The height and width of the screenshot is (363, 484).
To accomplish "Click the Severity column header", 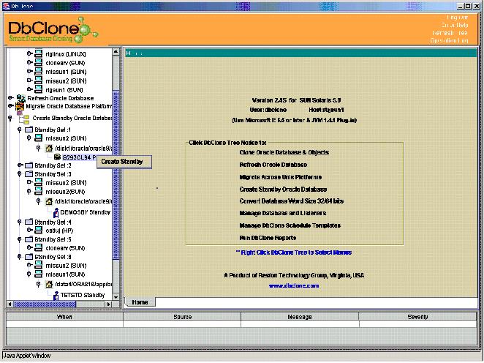I will coord(417,317).
